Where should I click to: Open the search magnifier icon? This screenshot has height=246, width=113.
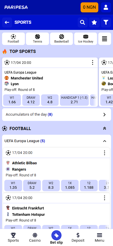[x=82, y=22]
